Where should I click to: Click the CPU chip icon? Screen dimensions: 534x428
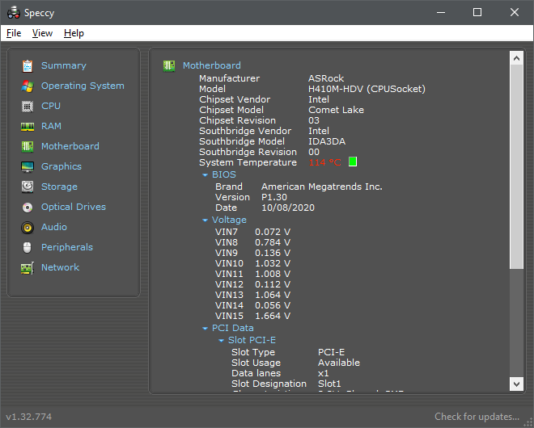(x=28, y=107)
